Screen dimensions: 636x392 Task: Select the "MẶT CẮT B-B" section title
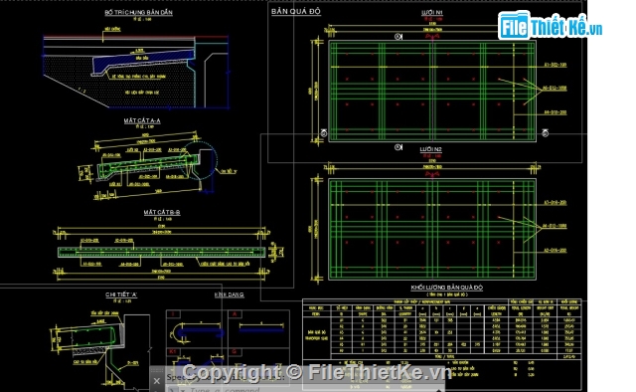[x=162, y=212]
